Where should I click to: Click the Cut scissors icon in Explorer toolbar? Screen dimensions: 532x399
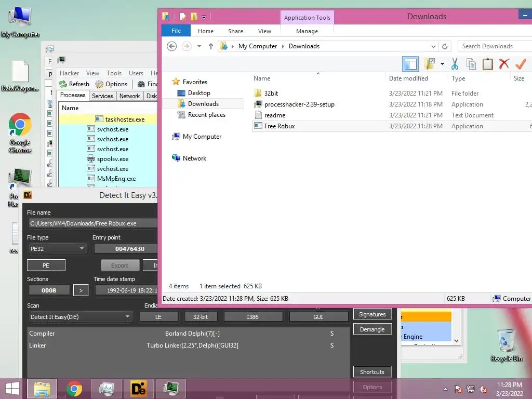[x=455, y=64]
